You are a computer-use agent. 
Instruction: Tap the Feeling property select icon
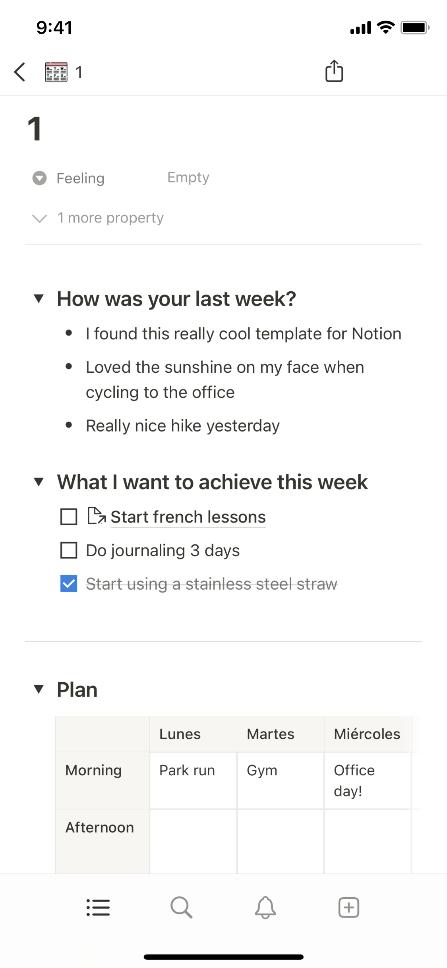(39, 178)
